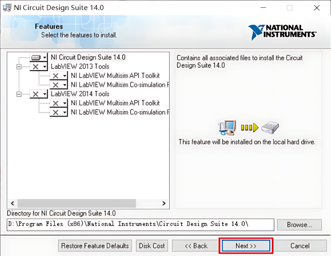Click the hard drive icon in description panel

pyautogui.click(x=270, y=127)
